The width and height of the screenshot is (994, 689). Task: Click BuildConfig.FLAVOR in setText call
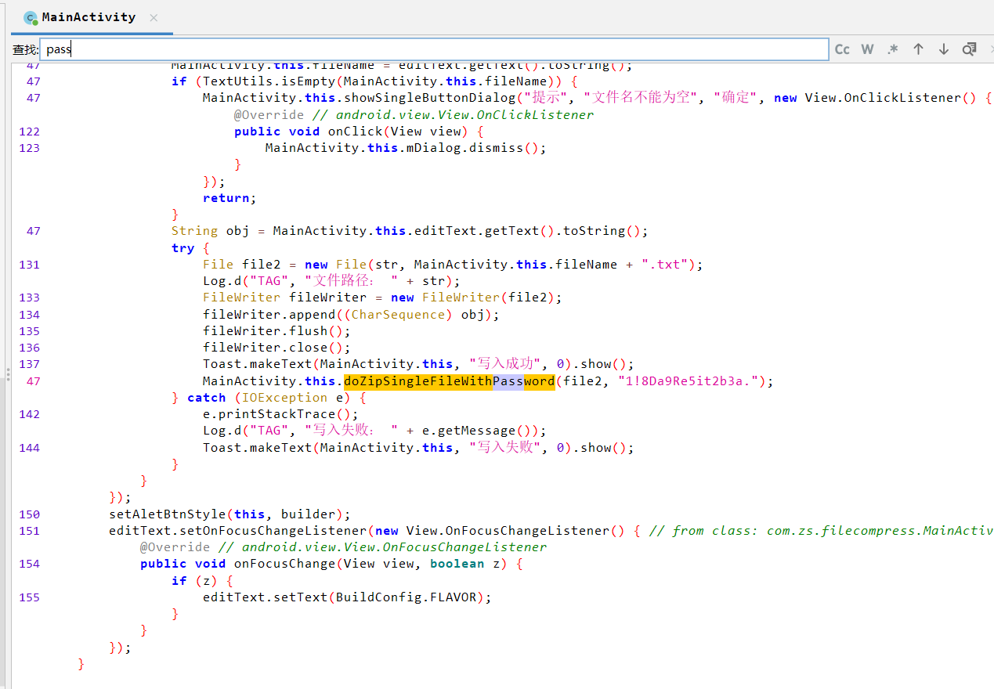pyautogui.click(x=406, y=597)
